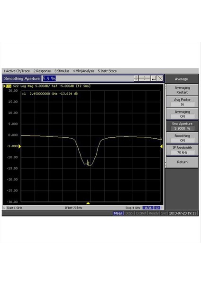The height and width of the screenshot is (285, 201).
Task: Close the Smoothing Aperture entry bar
Action: (160, 78)
